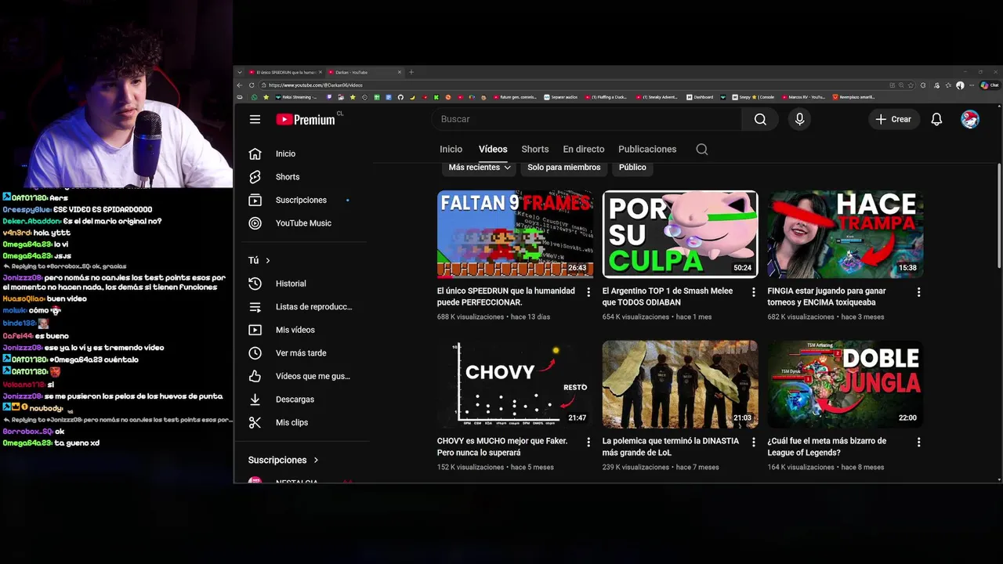Switch to the Publicaciones tab
Screen dimensions: 1003x564
(x=647, y=149)
